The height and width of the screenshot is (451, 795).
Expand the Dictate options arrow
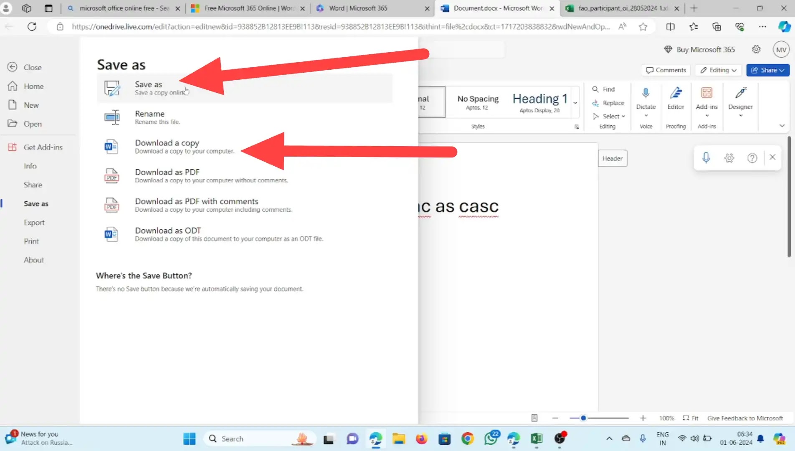[646, 116]
